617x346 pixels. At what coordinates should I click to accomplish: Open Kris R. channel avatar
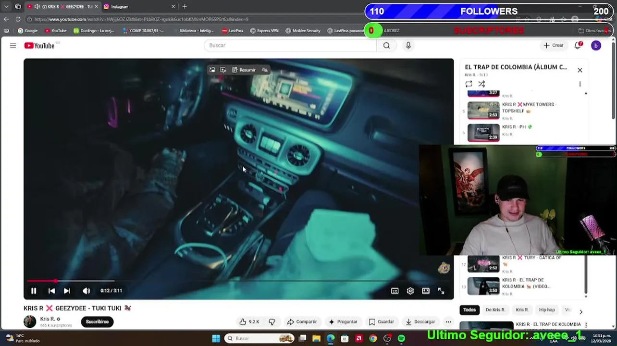pos(30,321)
